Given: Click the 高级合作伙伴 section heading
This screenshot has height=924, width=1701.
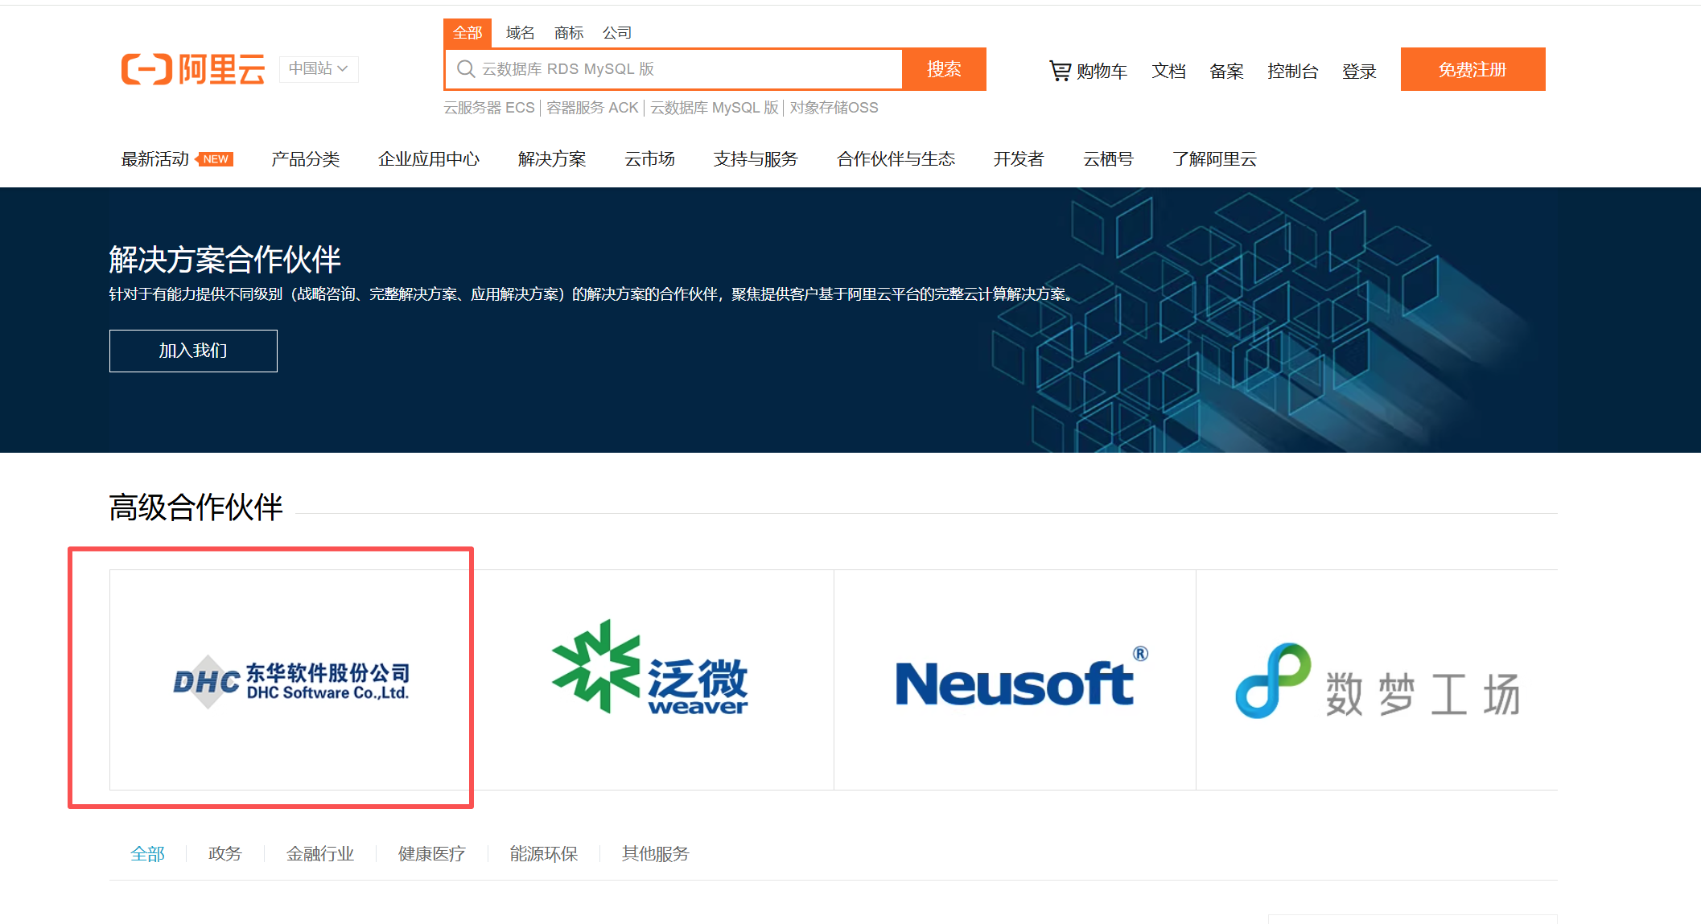Looking at the screenshot, I should pos(196,507).
